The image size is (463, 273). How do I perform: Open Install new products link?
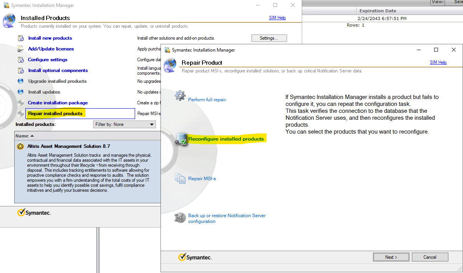pos(50,38)
